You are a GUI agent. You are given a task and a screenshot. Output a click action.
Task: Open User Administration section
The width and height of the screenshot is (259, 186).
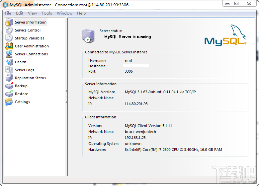(x=32, y=46)
